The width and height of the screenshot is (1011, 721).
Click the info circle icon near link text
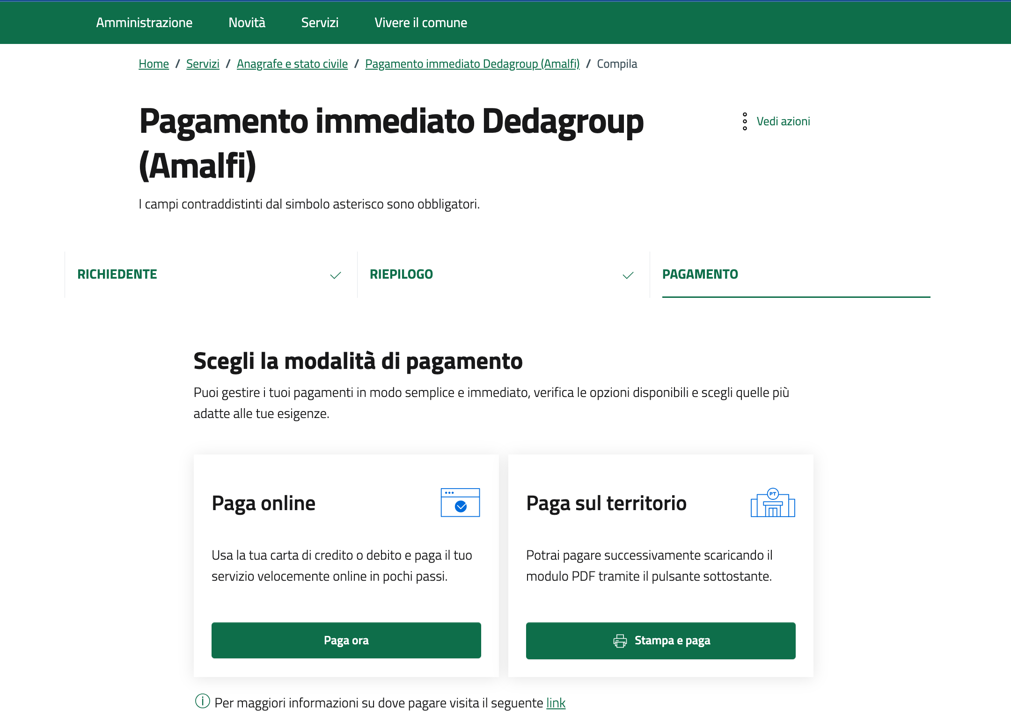[202, 701]
